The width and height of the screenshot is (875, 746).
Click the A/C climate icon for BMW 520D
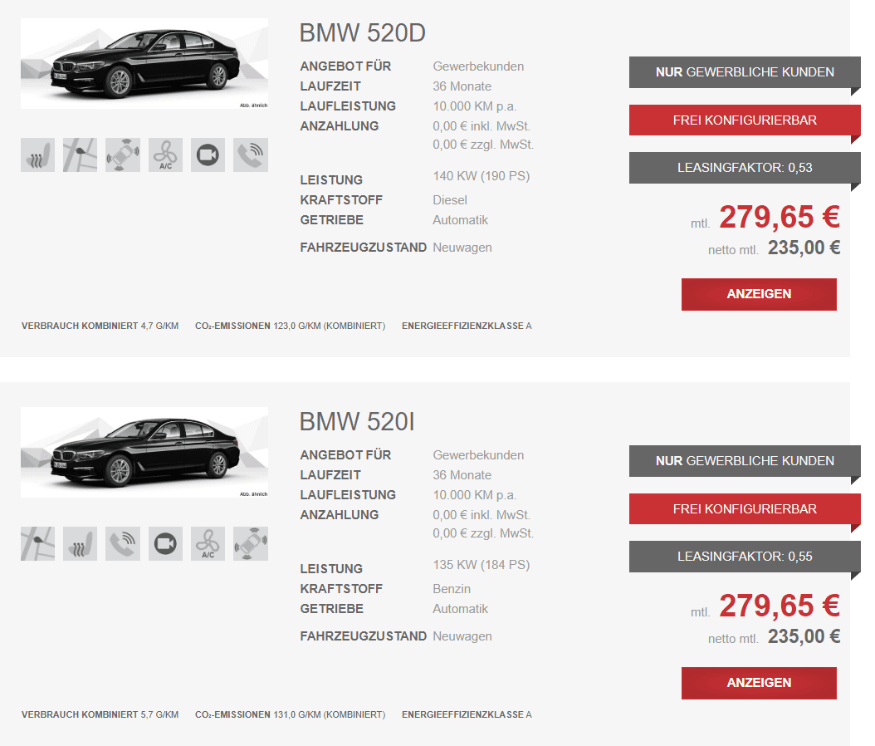coord(166,155)
